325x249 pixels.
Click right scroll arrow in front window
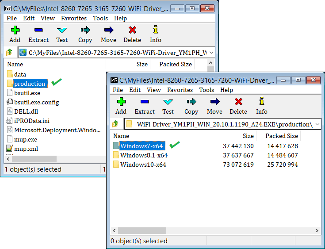pyautogui.click(x=317, y=230)
